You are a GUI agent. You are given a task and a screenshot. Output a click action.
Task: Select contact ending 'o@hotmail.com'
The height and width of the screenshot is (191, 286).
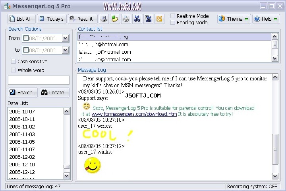174,52
